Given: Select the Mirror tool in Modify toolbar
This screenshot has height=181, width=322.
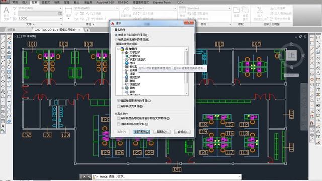Looking at the screenshot, I should point(9,48).
